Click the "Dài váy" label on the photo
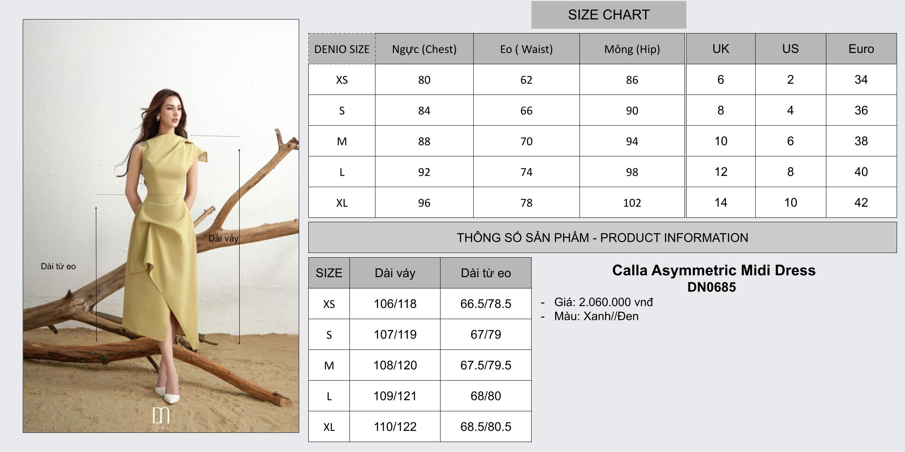905x452 pixels. (223, 239)
